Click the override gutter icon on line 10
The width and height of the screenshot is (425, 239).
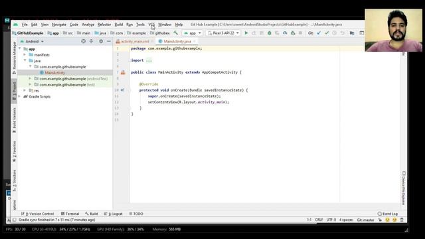122,90
